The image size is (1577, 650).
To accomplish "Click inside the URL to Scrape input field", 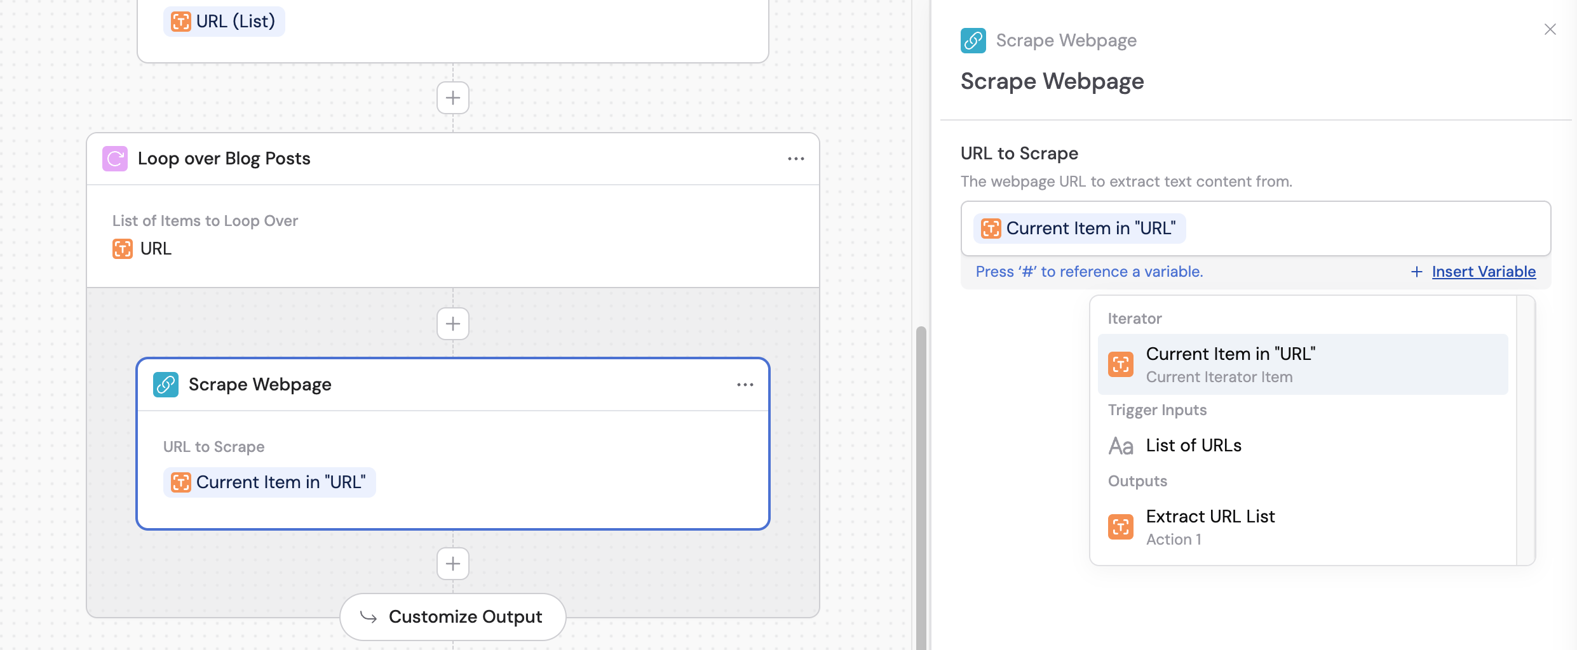I will tap(1334, 229).
